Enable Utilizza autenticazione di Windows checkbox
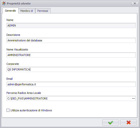The image size is (140, 128). 8,110
